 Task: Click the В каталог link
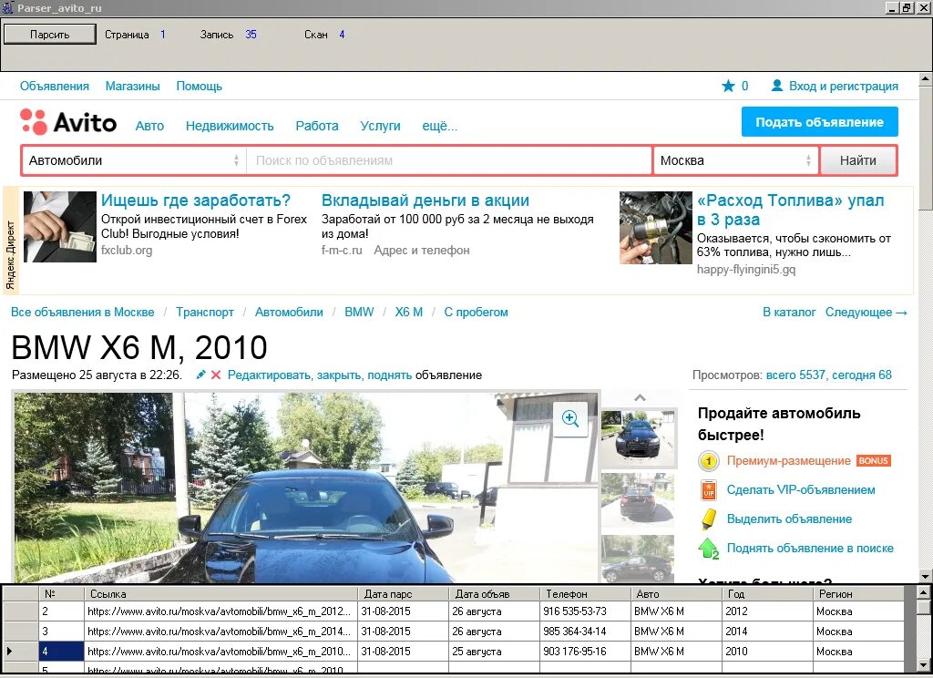[789, 313]
